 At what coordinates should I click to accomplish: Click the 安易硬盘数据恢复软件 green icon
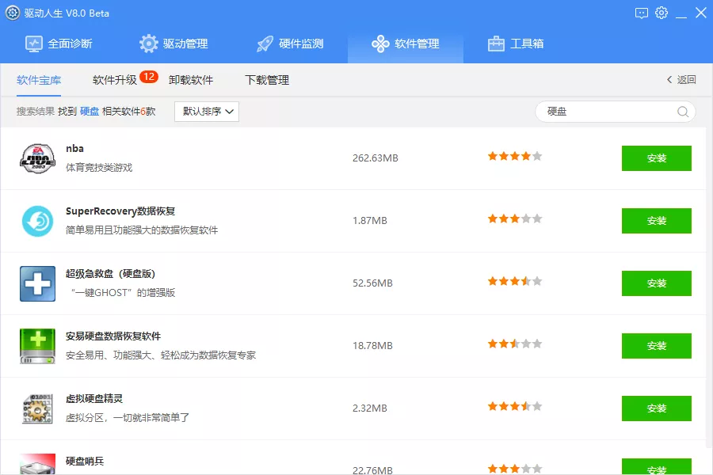point(37,346)
